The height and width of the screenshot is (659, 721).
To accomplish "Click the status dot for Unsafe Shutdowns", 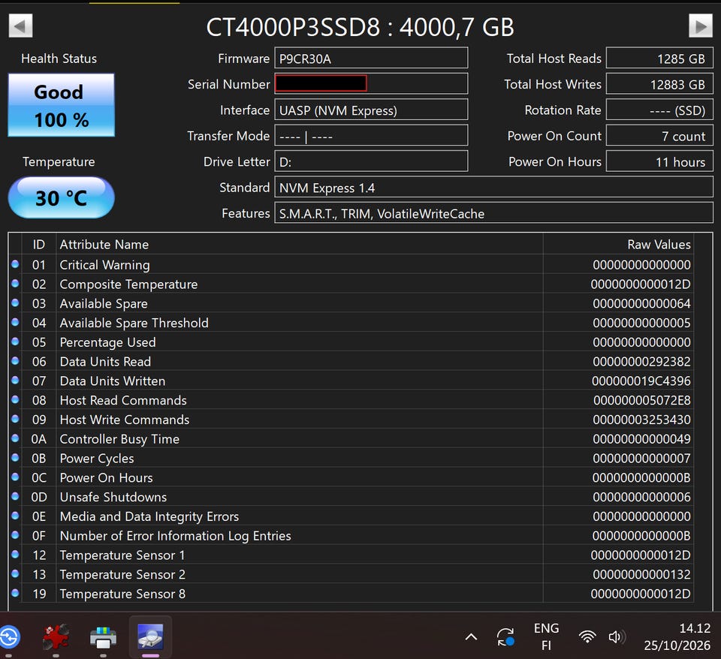I will 15,496.
